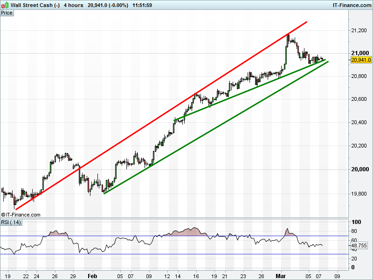Image resolution: width=373 pixels, height=280 pixels.
Task: Click the 11:51:59 time display in the header
Action: (x=142, y=5)
